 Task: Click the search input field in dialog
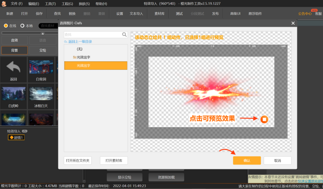(x=93, y=35)
